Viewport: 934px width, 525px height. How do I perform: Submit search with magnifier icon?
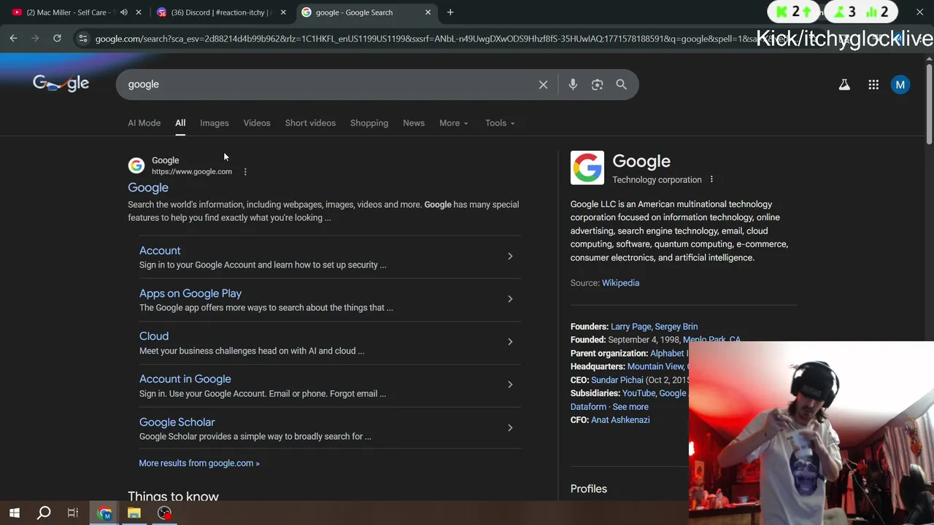[x=621, y=85]
